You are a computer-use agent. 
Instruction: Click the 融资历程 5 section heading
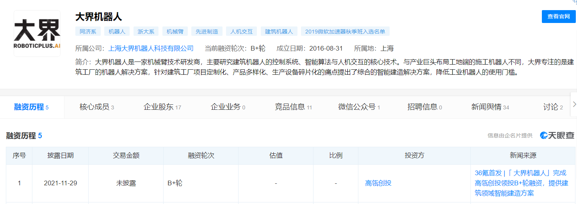tap(24, 136)
